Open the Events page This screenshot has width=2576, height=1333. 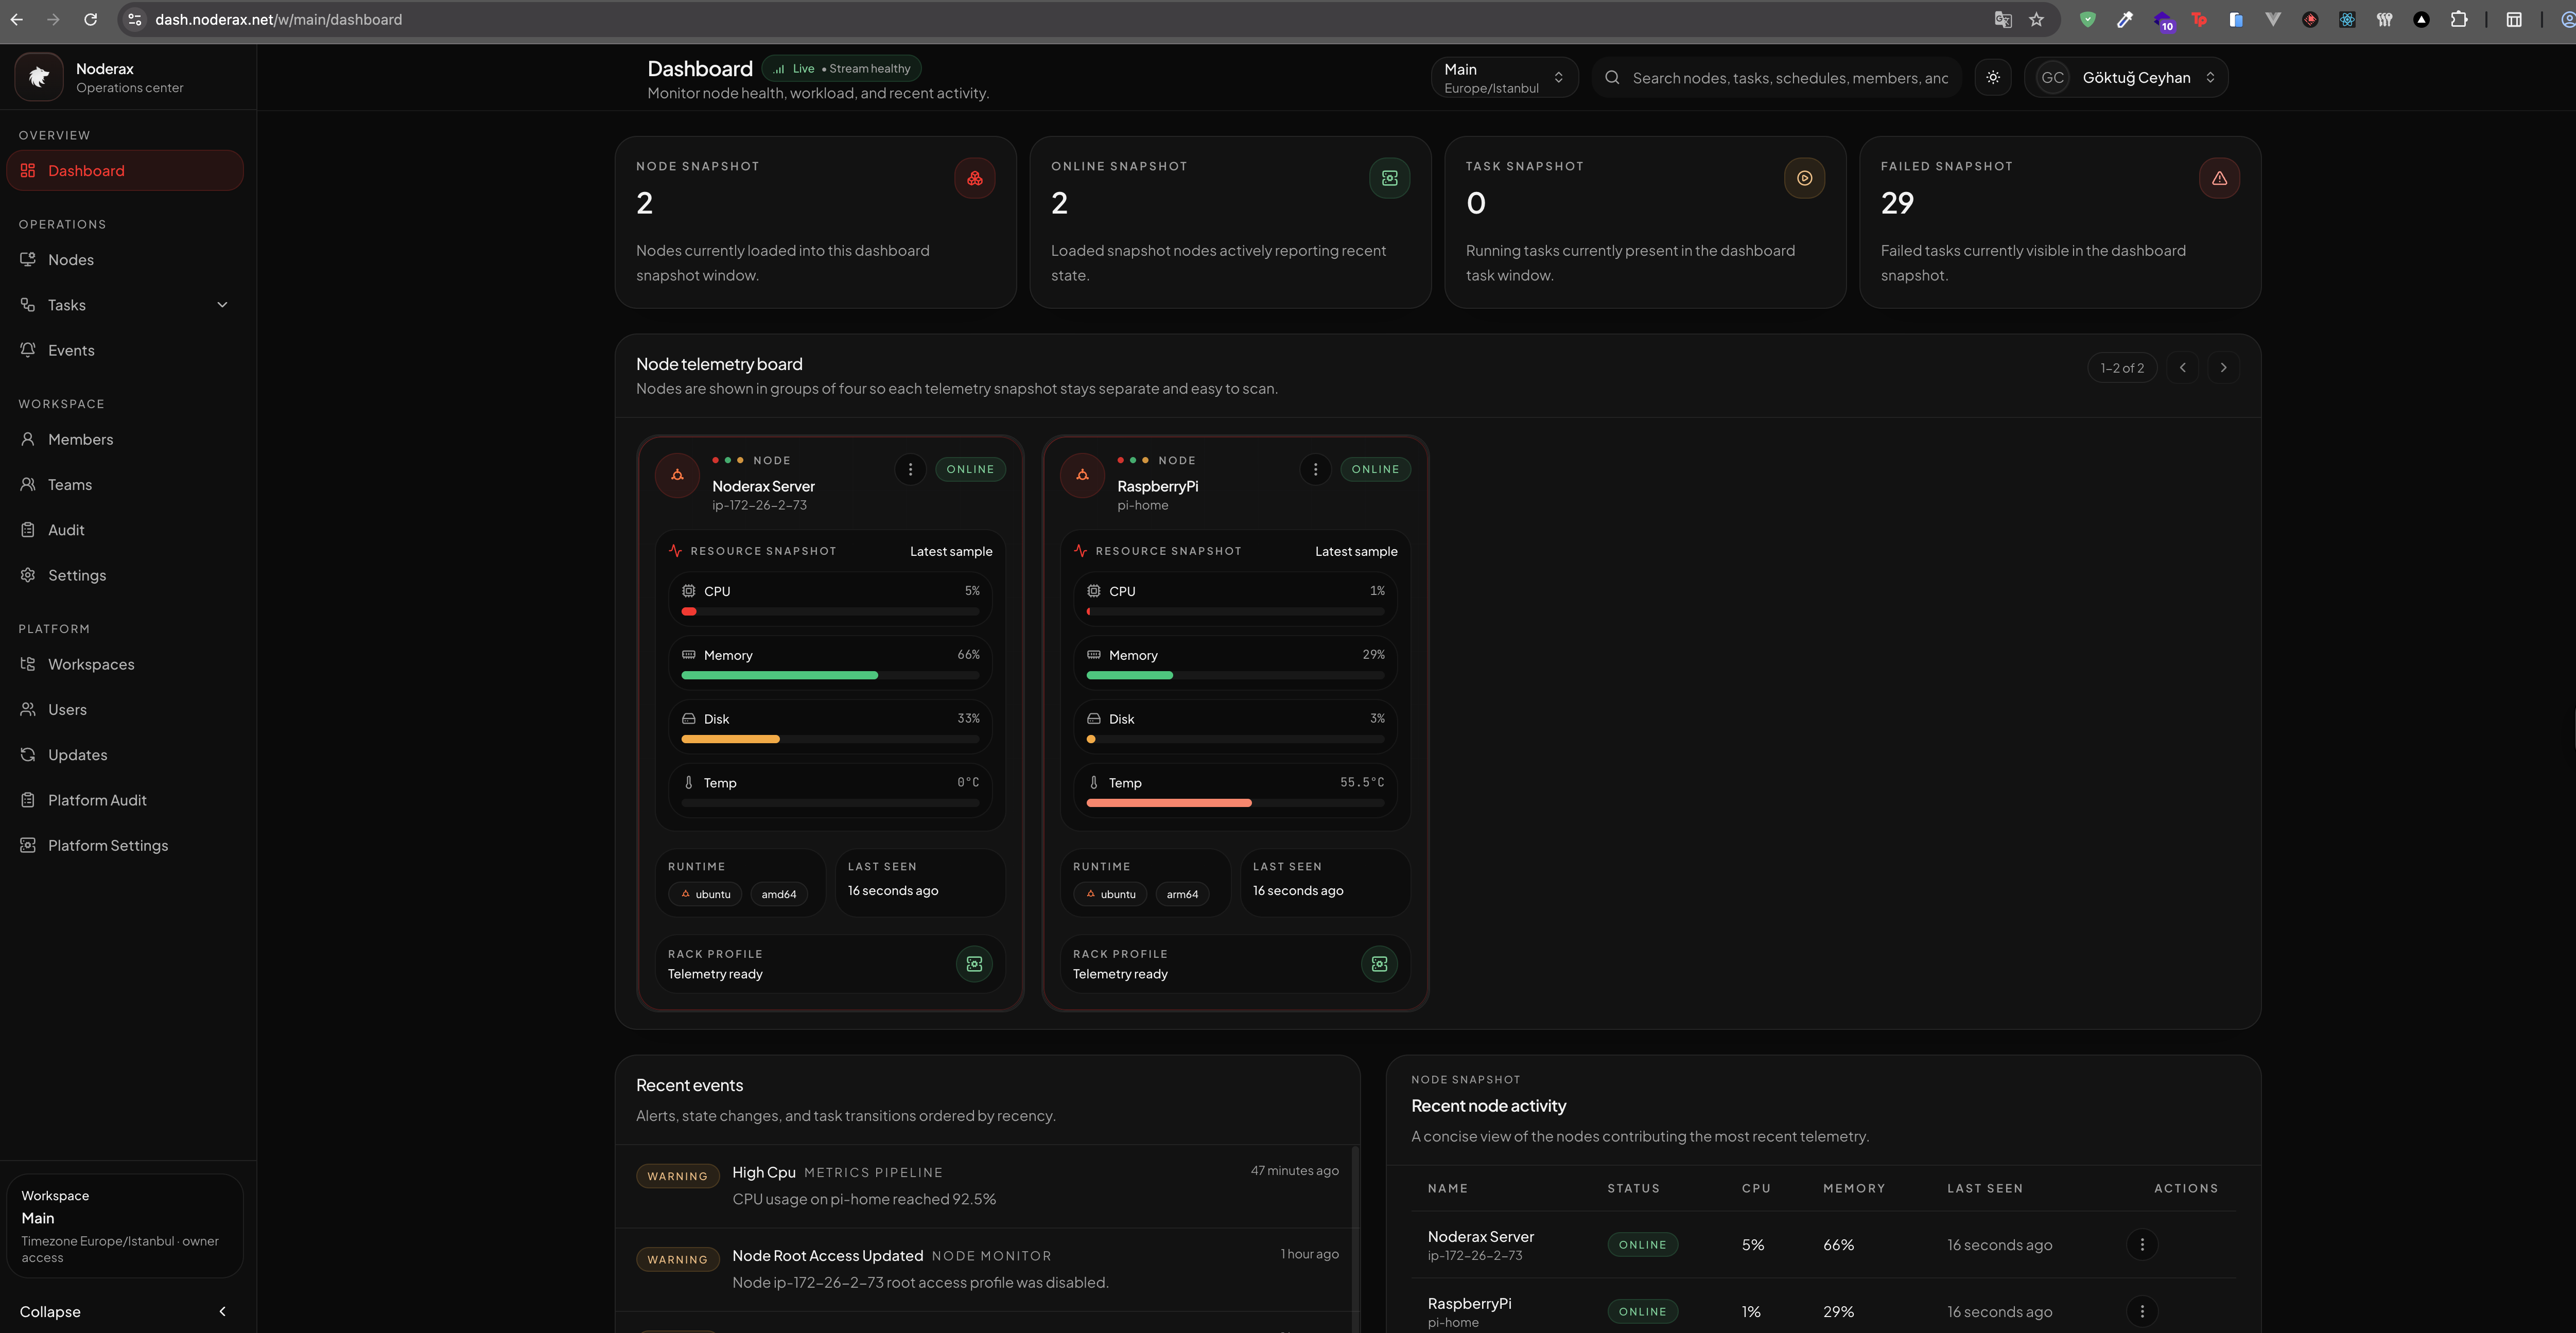pyautogui.click(x=124, y=350)
